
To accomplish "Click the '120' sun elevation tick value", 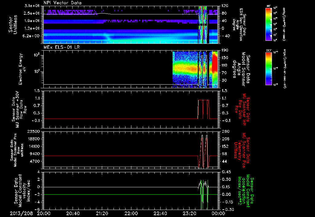I will (225, 6).
